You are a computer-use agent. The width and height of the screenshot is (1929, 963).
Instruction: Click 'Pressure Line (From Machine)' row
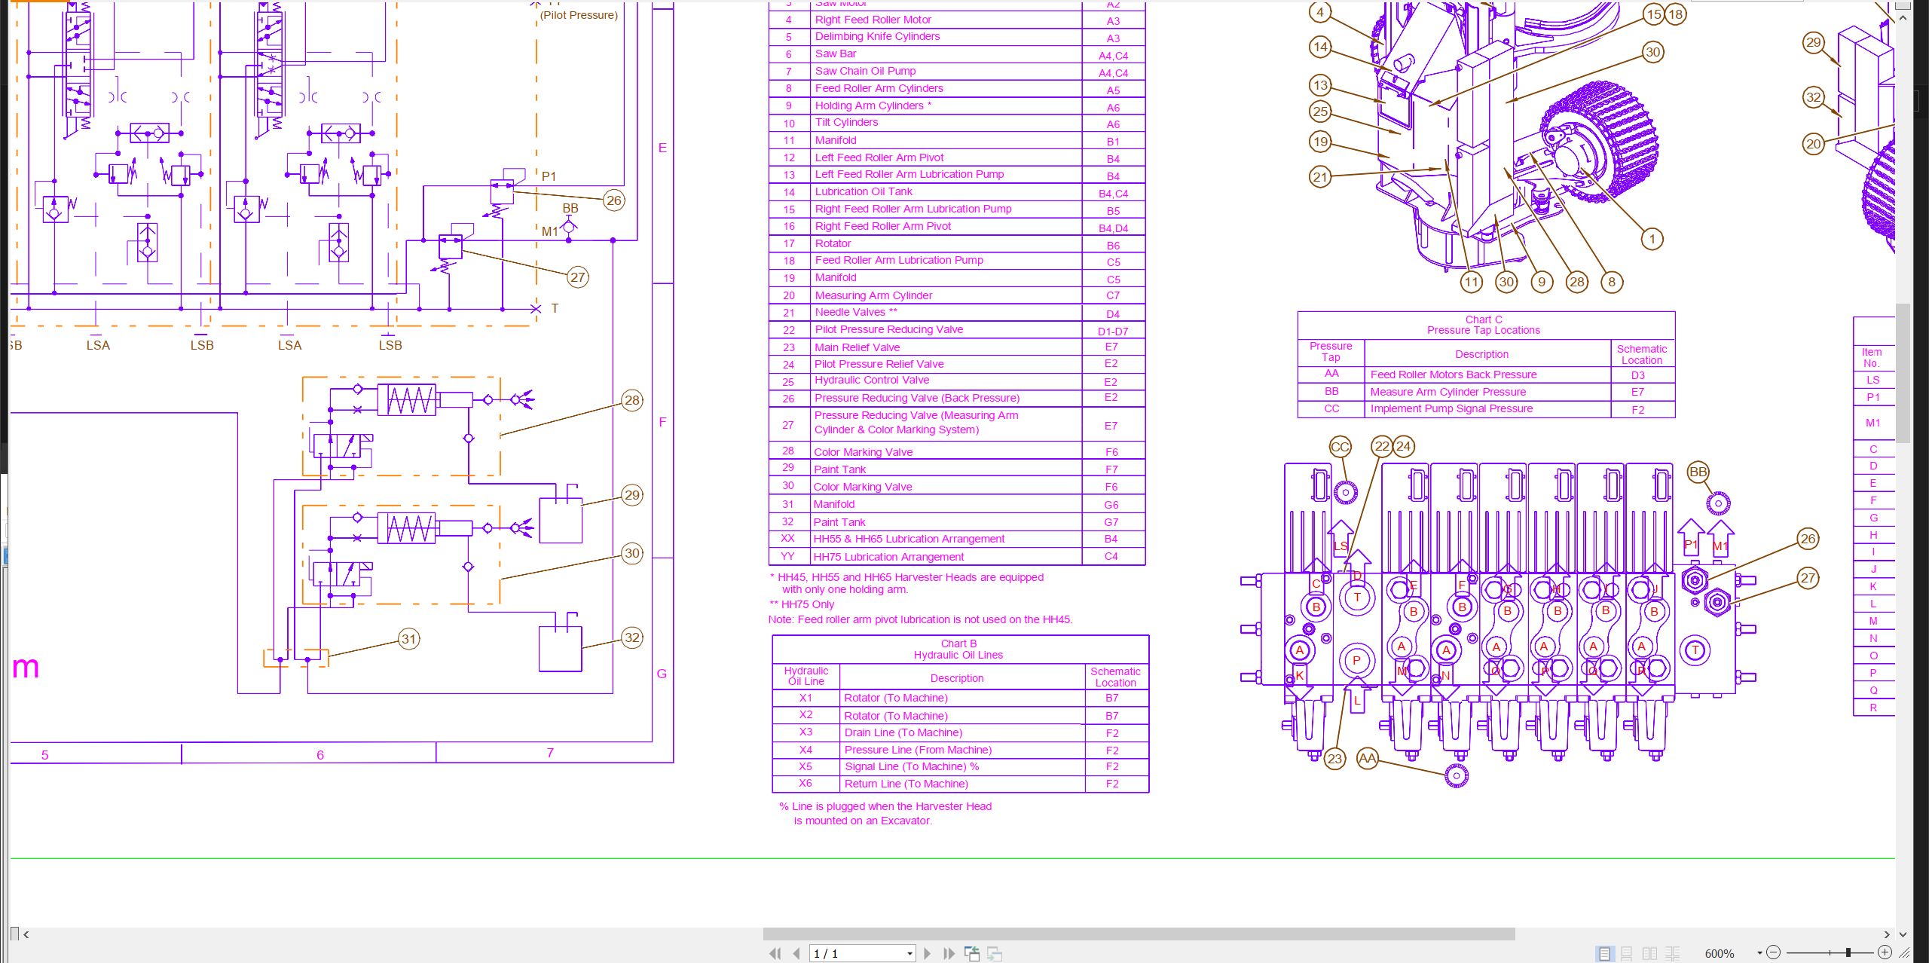(960, 751)
